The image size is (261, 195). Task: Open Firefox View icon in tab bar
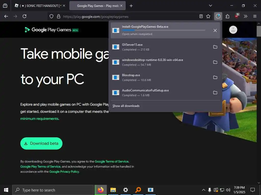[x=5, y=6]
